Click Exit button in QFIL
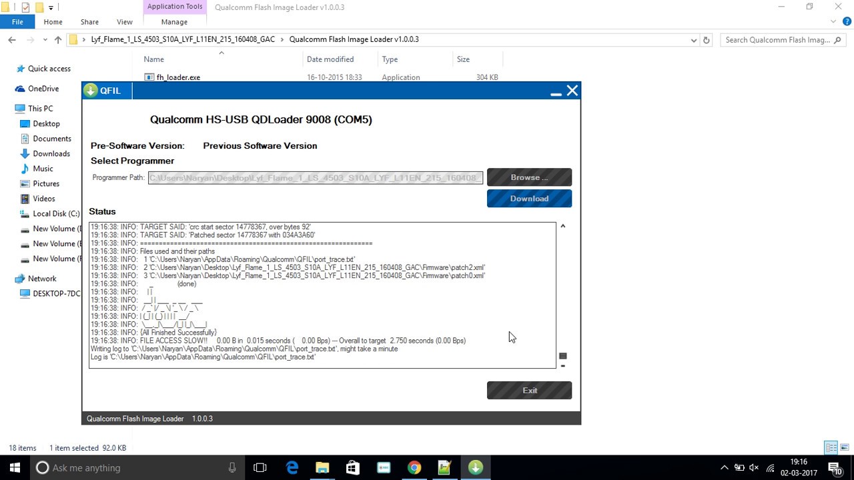 click(x=529, y=391)
